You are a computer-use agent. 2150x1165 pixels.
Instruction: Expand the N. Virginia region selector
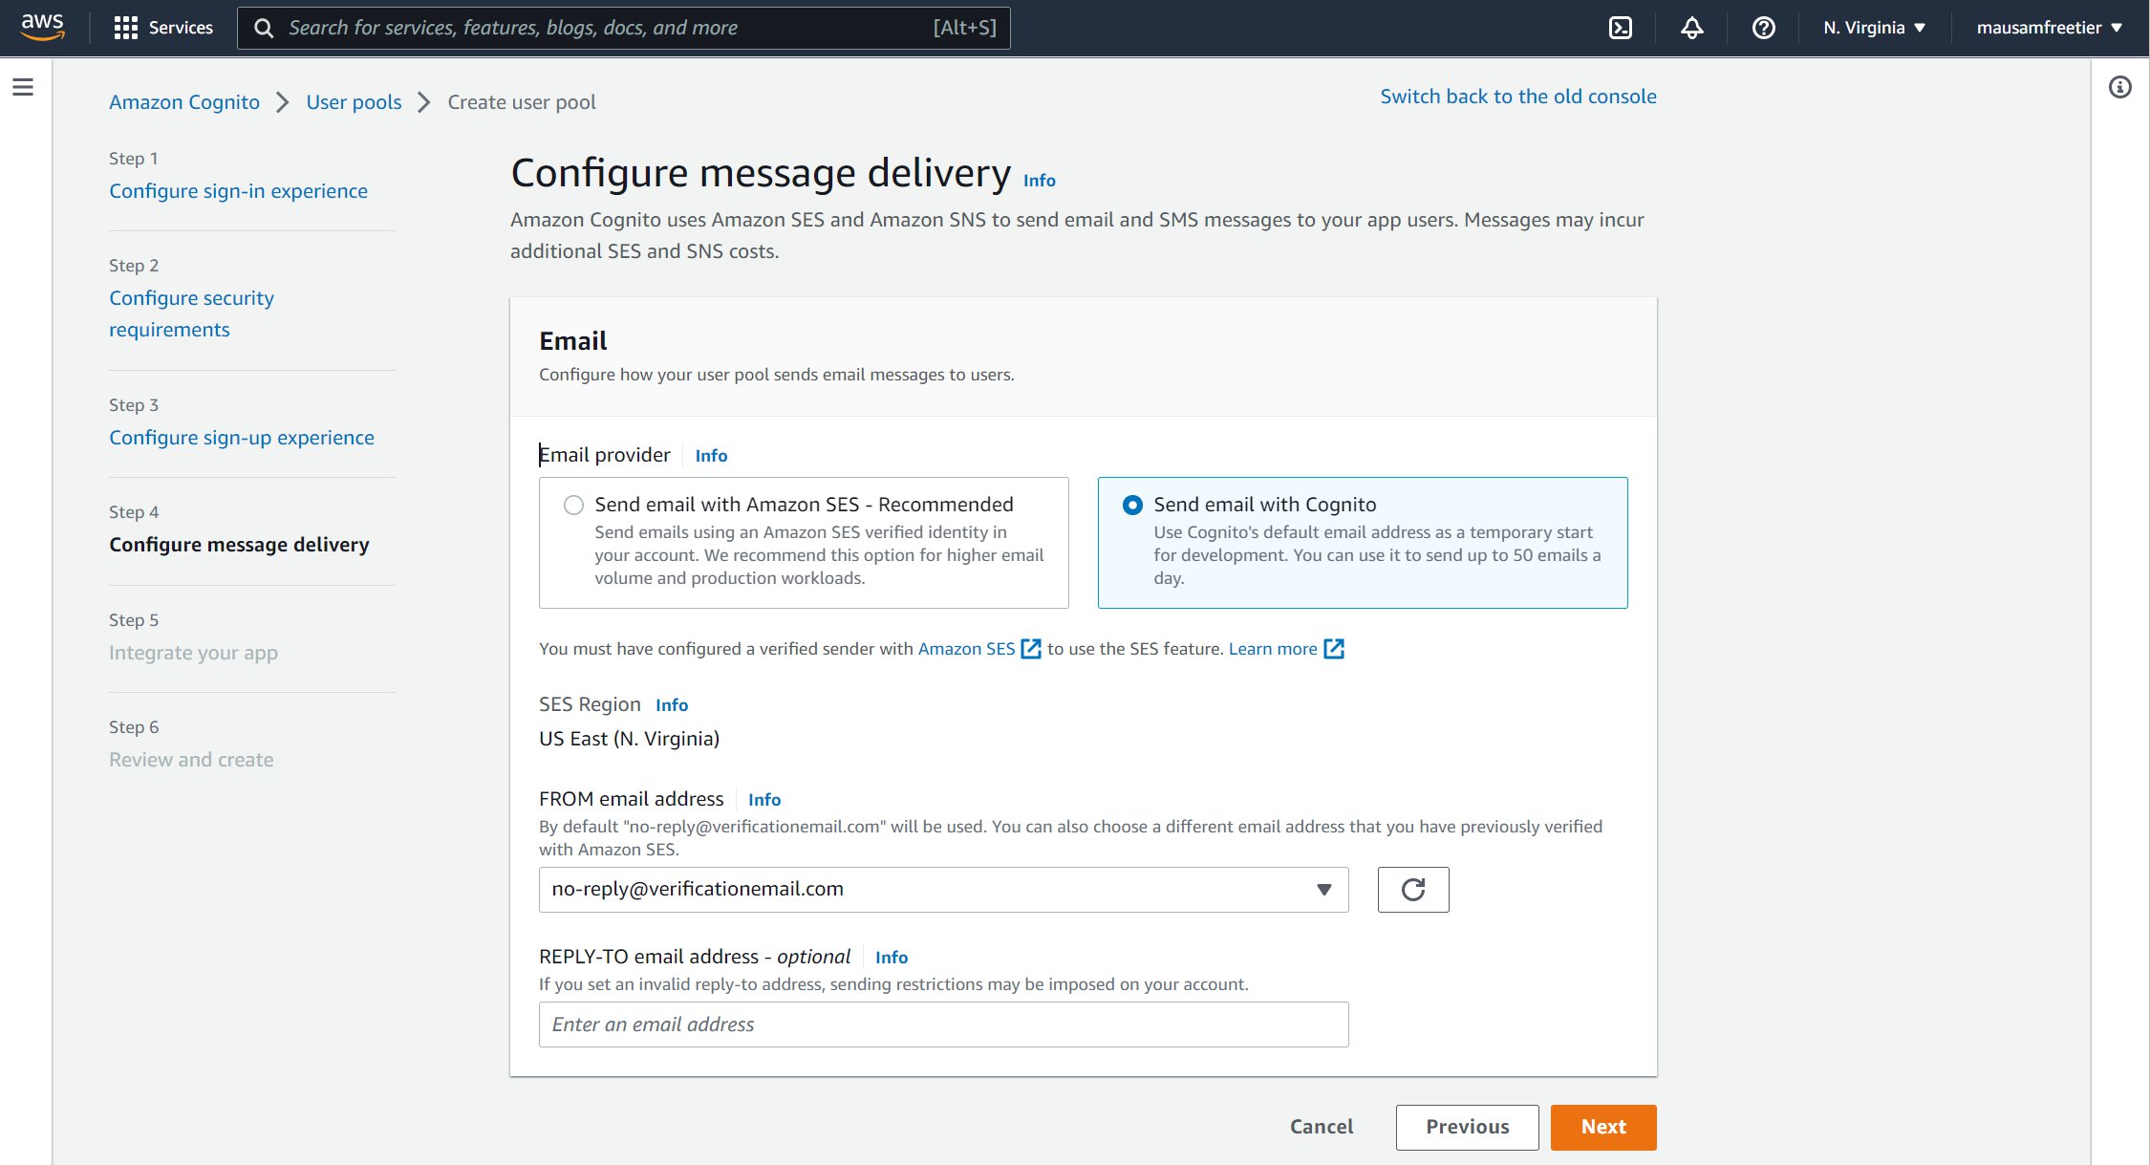(x=1873, y=28)
